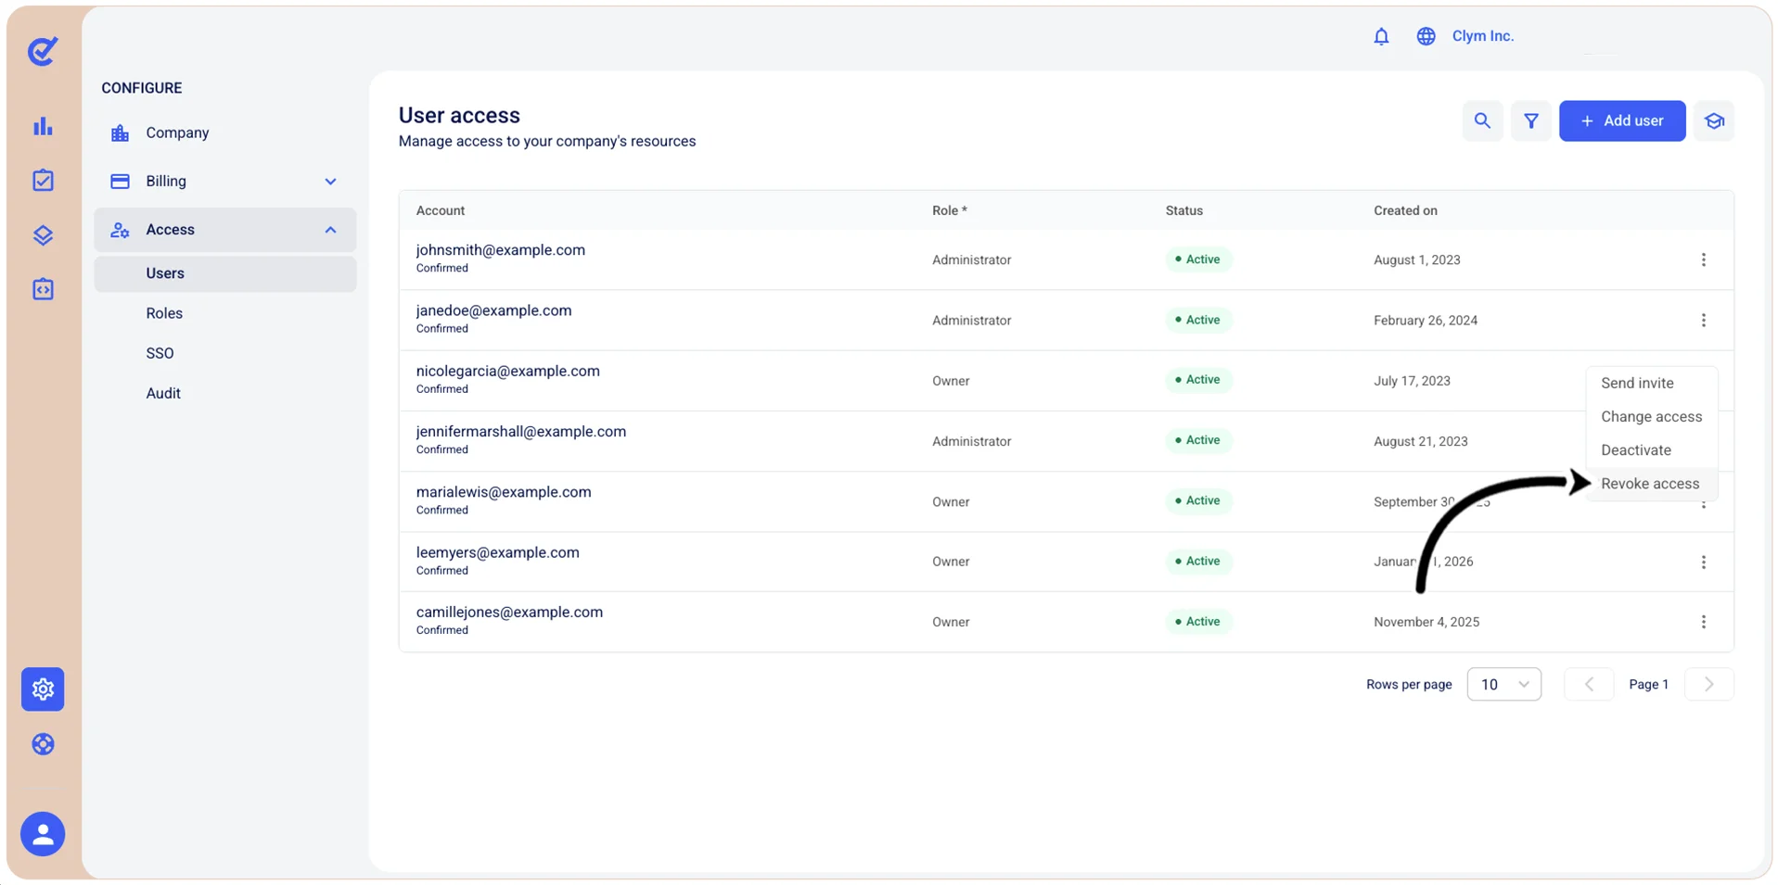Choose Deactivate in the context menu
1778x885 pixels.
[x=1652, y=449]
